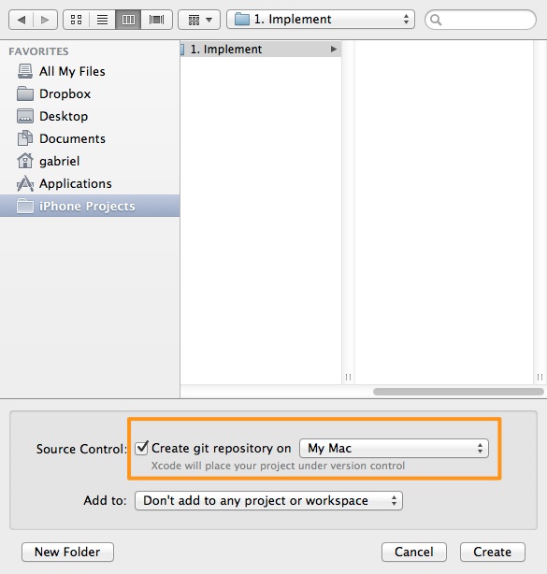Select column view mode
This screenshot has width=547, height=574.
coord(128,20)
